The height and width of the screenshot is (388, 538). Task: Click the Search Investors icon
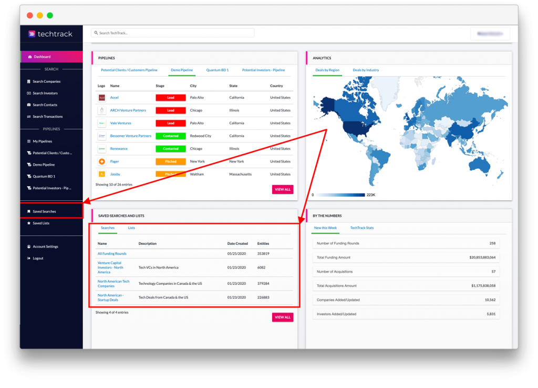[x=29, y=93]
